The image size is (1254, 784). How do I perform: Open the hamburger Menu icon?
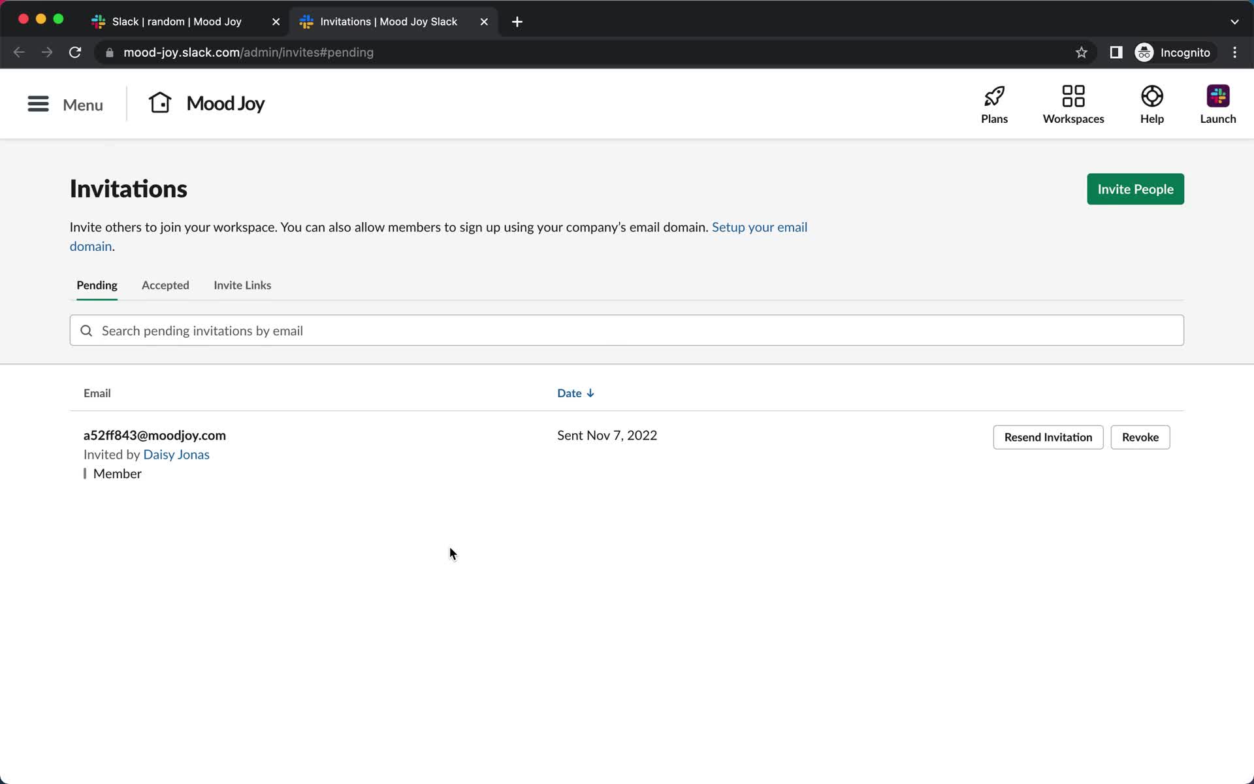tap(38, 104)
